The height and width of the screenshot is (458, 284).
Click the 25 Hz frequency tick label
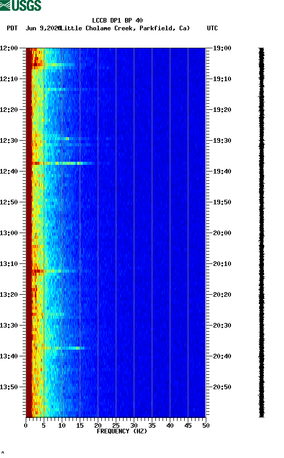coord(116,426)
